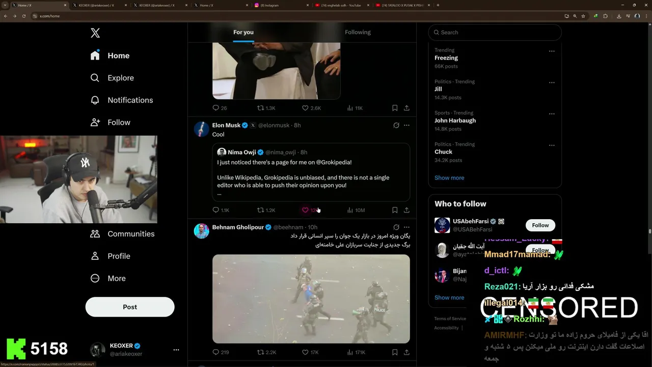Reply to Behnam Gholipour's post
Screen dimensions: 652x367
click(x=221, y=352)
